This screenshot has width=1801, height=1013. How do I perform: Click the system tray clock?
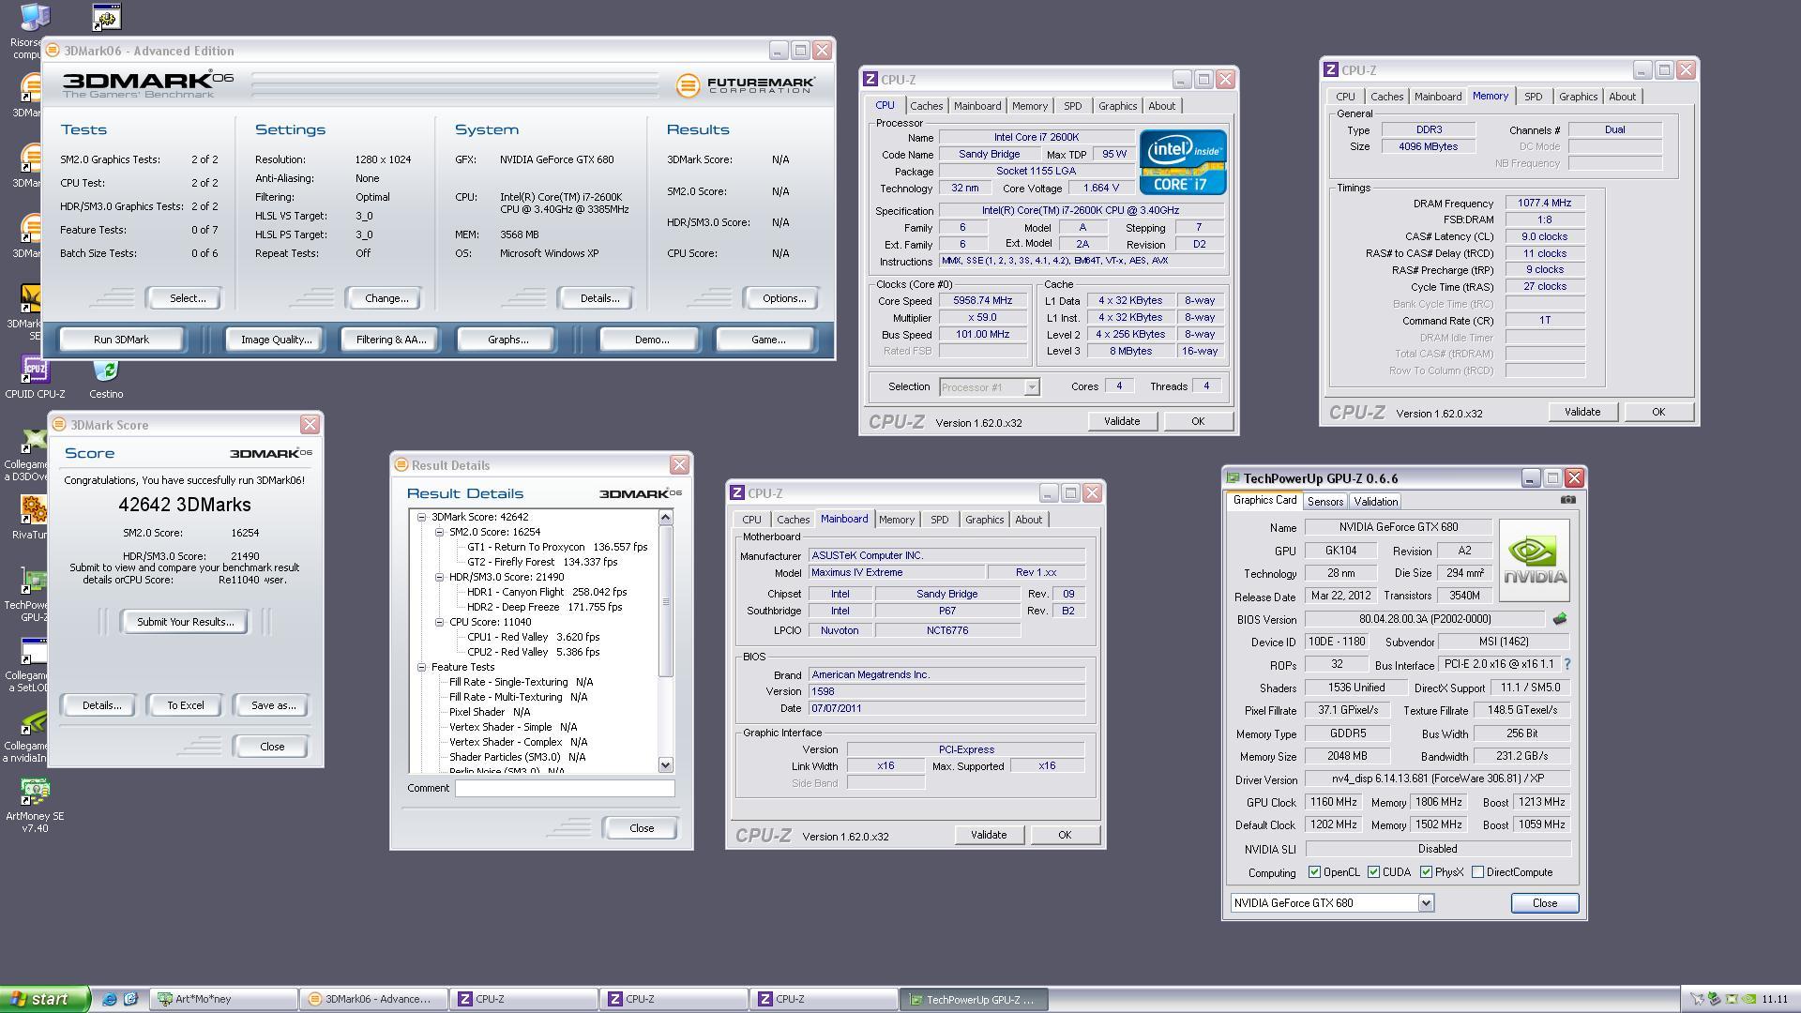1774,1000
